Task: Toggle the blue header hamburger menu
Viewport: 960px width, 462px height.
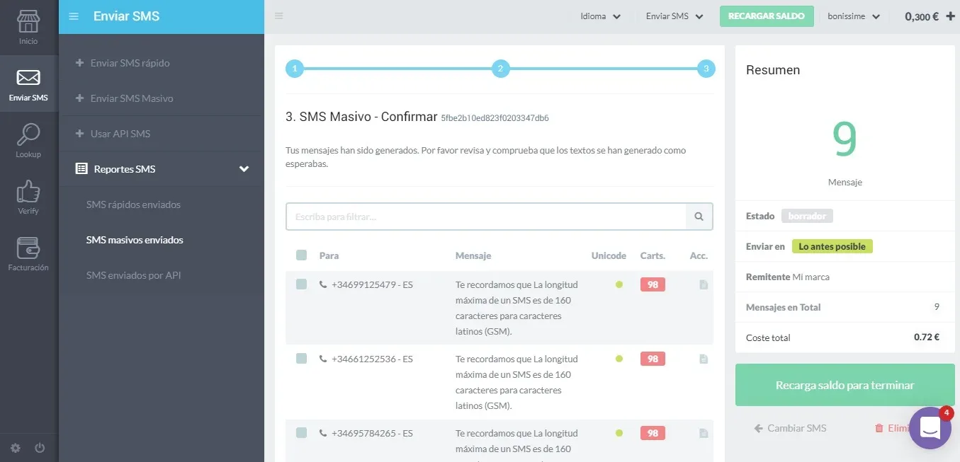Action: click(74, 16)
